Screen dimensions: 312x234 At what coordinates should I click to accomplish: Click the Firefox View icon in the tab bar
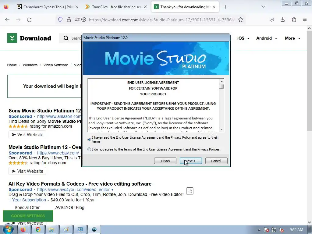6,7
